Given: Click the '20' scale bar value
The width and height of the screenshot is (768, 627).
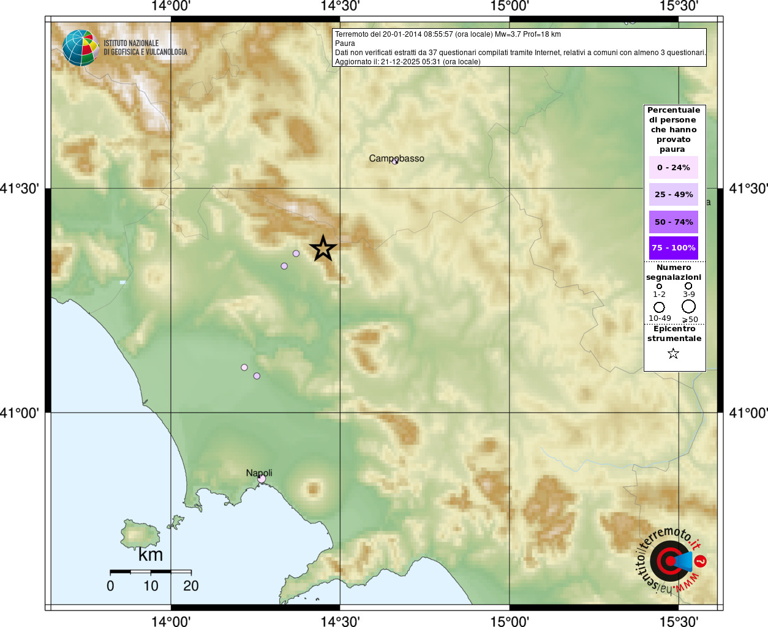Looking at the screenshot, I should tap(191, 586).
